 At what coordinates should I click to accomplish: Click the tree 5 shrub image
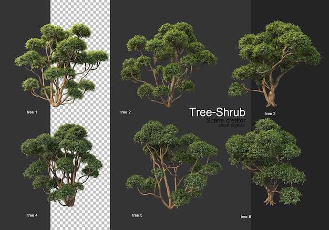pyautogui.click(x=174, y=165)
